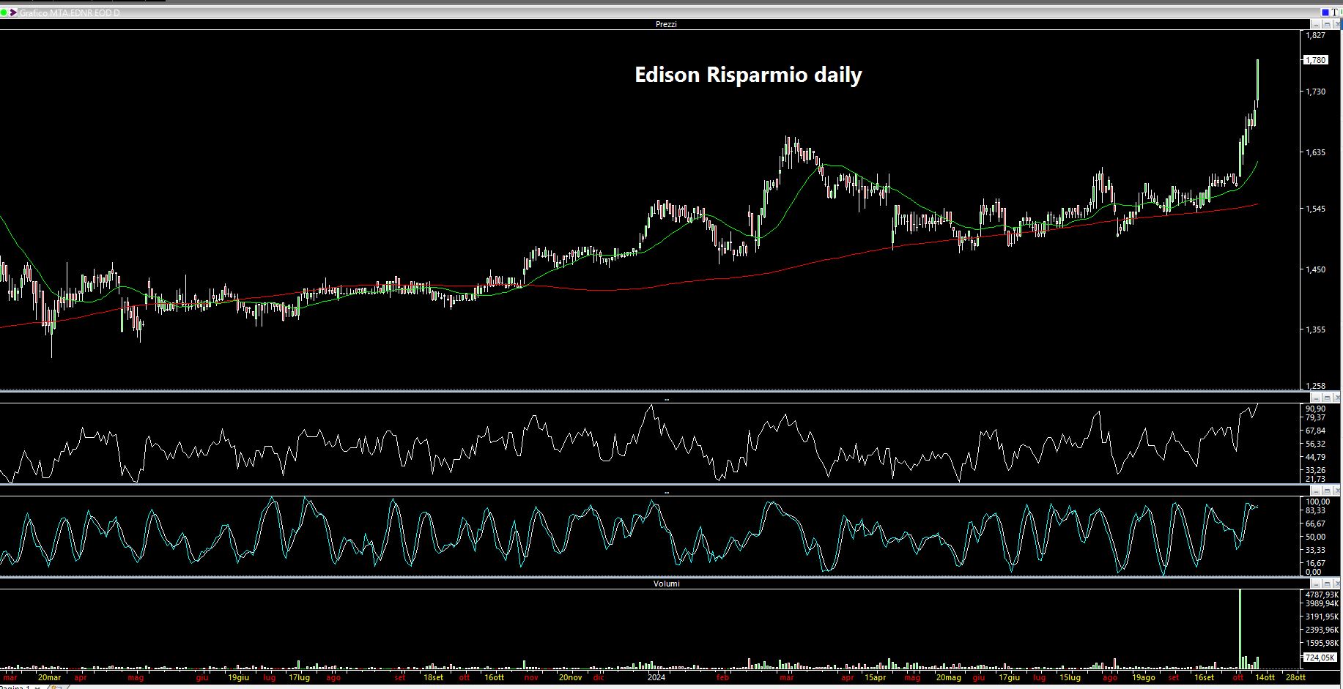Select the blue square icon in top-right toolbar

1325,12
